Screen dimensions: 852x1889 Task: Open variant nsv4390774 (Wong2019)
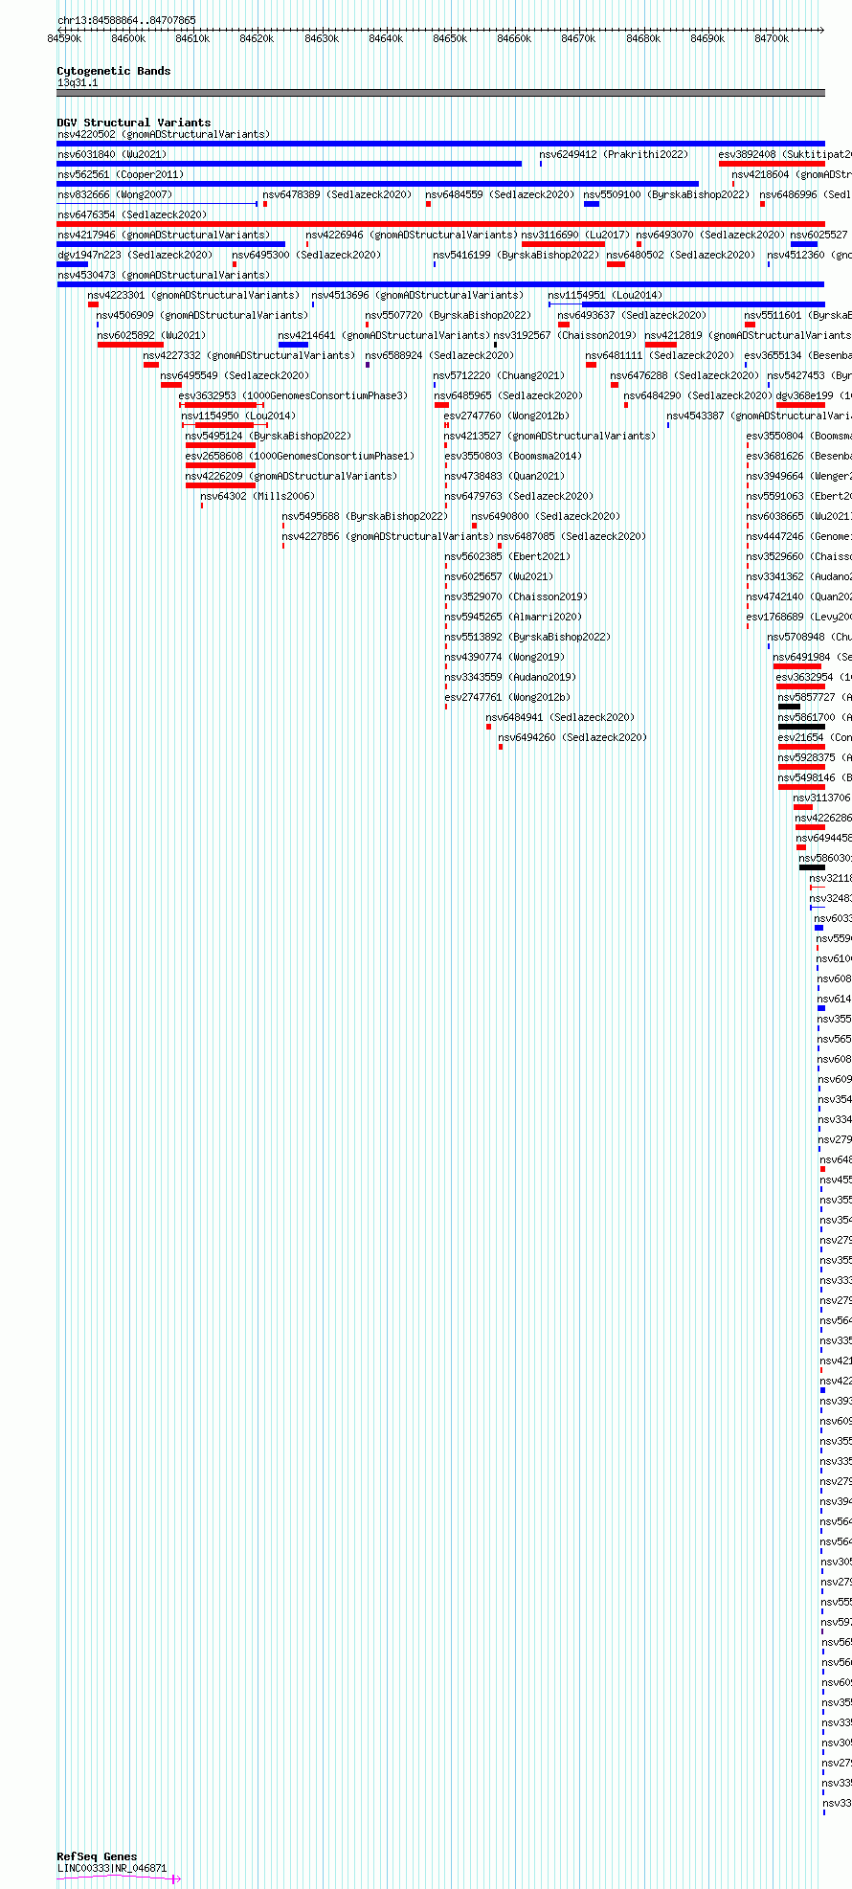[504, 657]
